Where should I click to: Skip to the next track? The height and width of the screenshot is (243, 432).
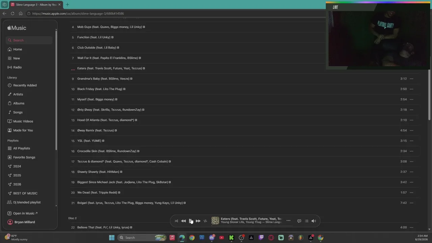coord(198,221)
